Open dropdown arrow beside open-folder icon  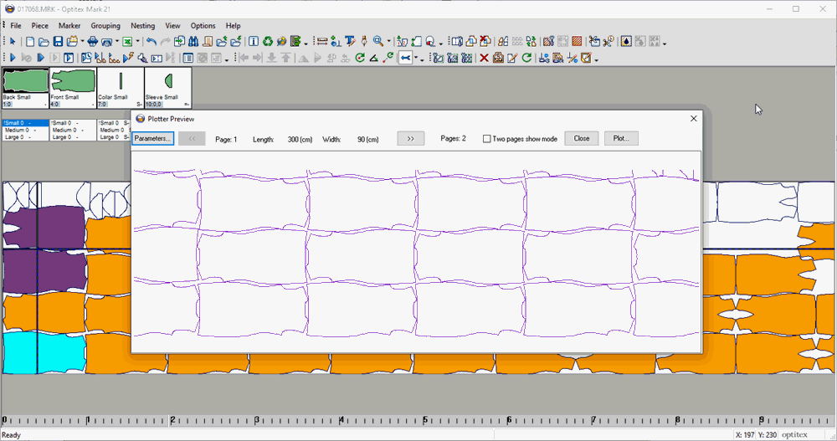click(82, 42)
